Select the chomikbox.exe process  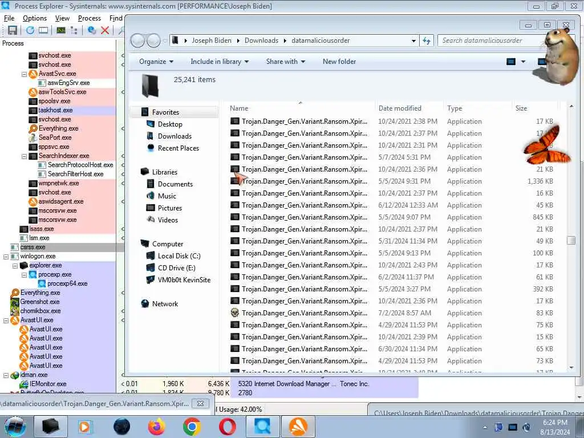[x=40, y=311]
